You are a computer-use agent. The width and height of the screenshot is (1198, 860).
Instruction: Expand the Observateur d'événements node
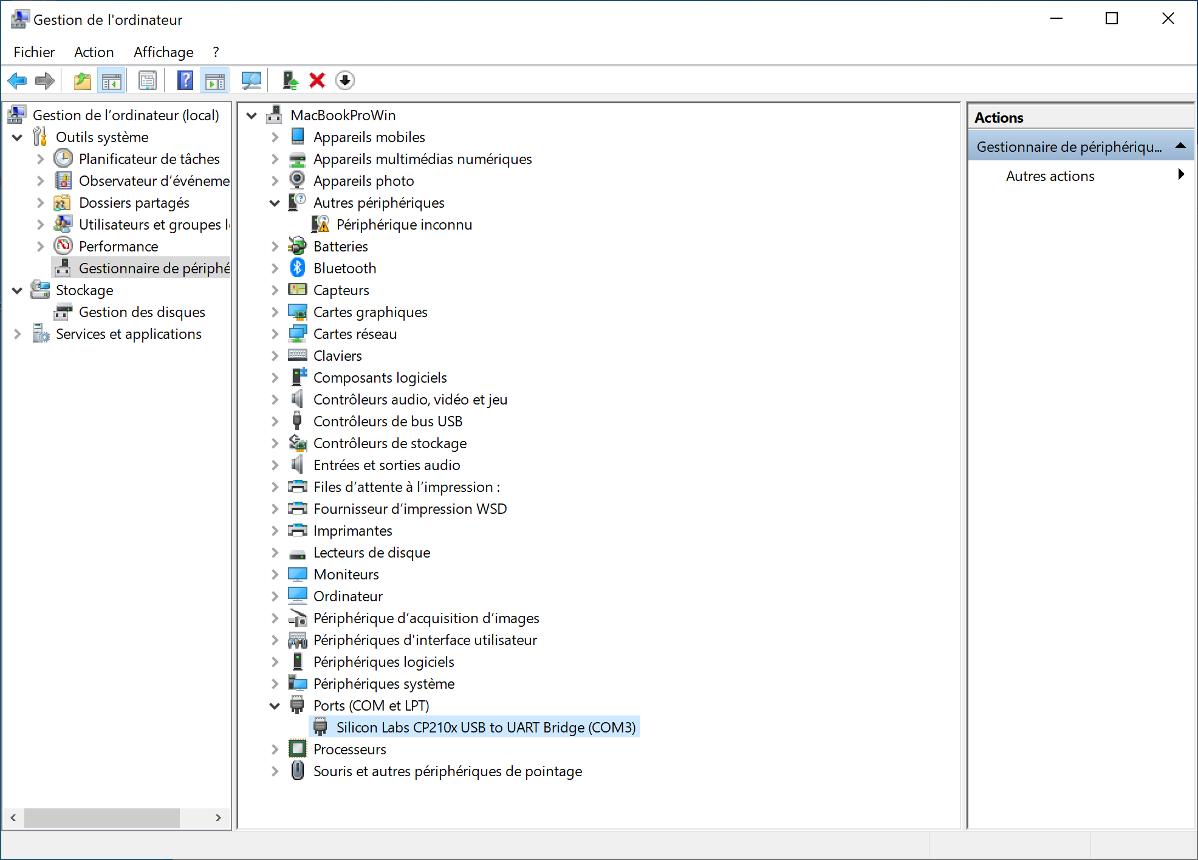tap(40, 181)
